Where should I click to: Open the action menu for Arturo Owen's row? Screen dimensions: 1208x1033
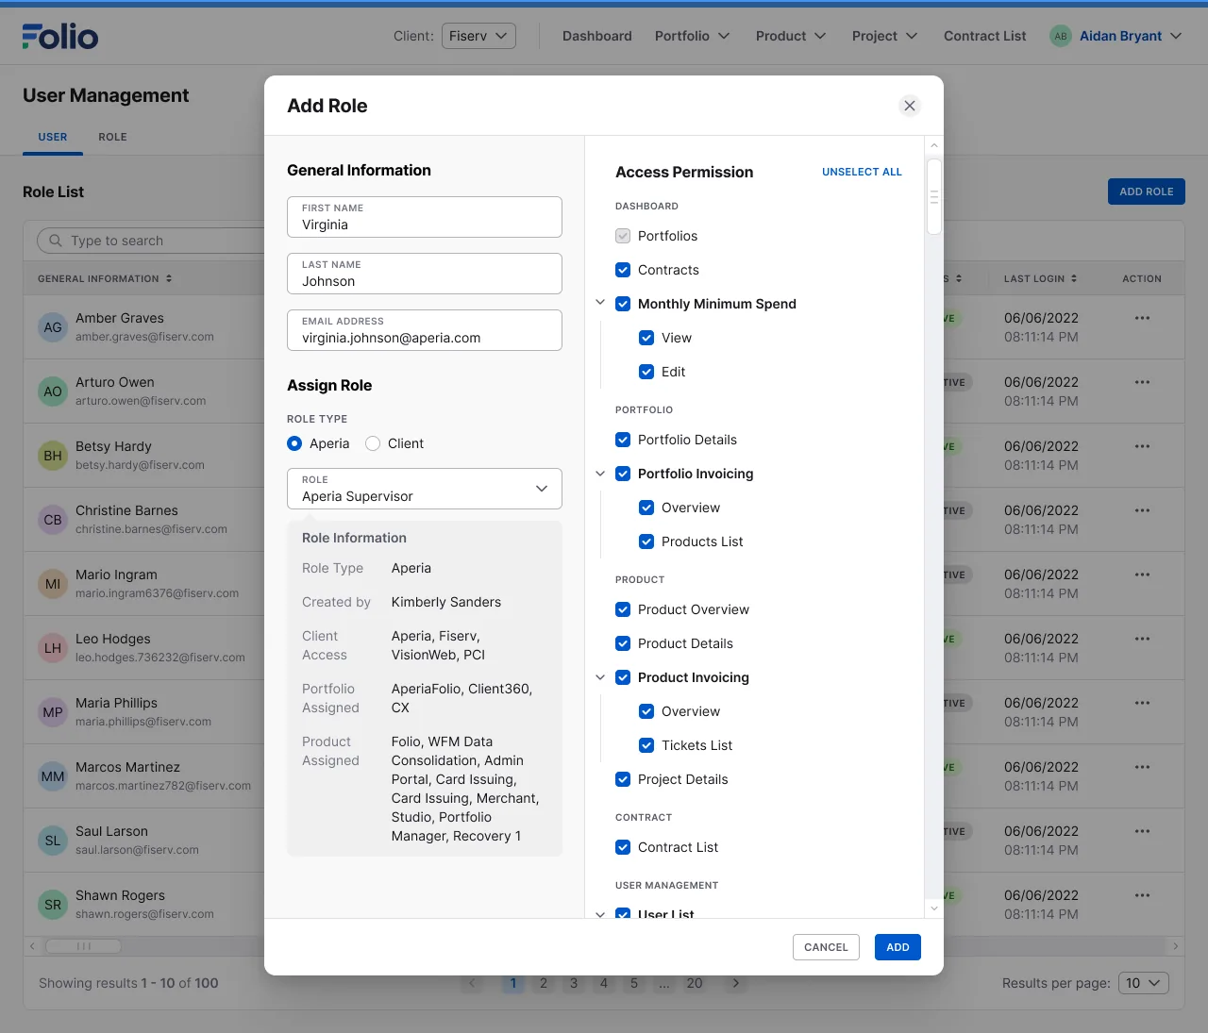click(1142, 382)
